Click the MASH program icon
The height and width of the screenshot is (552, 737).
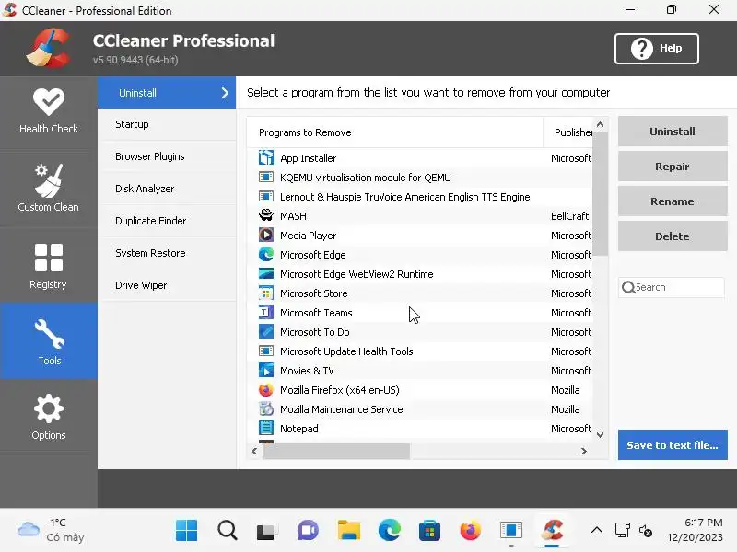pyautogui.click(x=266, y=215)
